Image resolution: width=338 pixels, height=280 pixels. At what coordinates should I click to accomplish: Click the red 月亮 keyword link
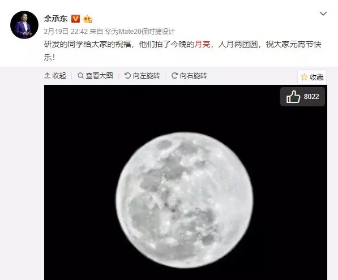[203, 44]
